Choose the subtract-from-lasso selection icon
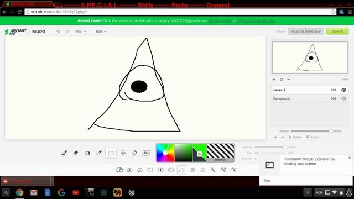Viewport: 354px width, 199px height. coord(140,170)
